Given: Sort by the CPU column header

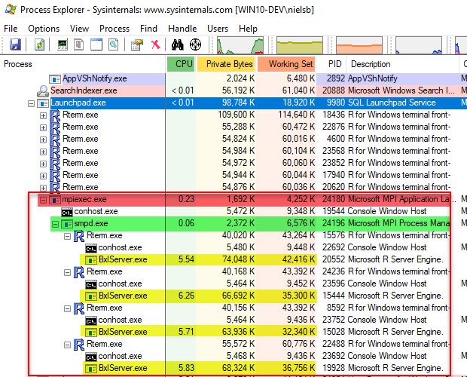Looking at the screenshot, I should (x=181, y=64).
